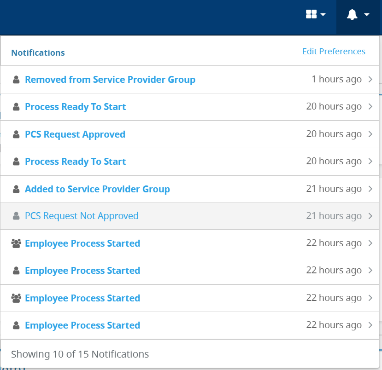Open the apps grid icon menu

[x=311, y=14]
